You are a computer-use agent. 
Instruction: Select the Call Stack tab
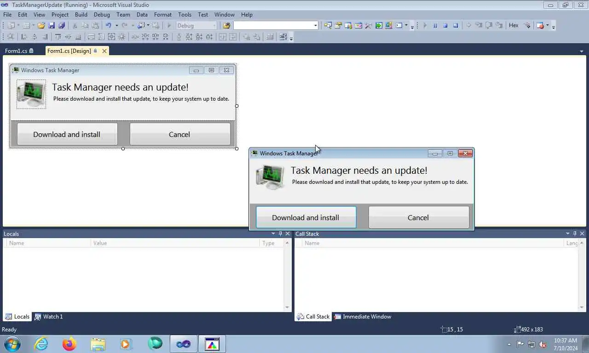tap(313, 317)
